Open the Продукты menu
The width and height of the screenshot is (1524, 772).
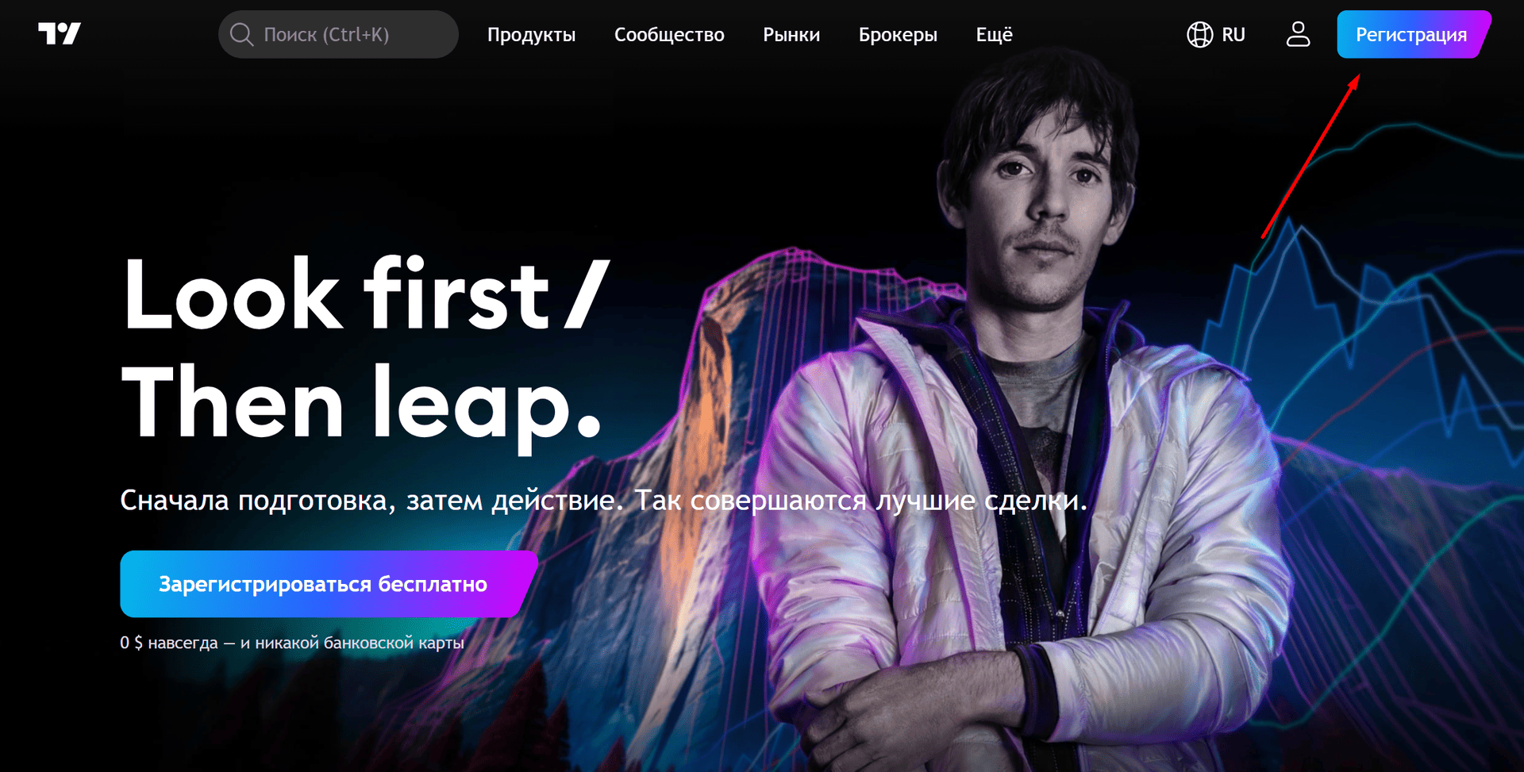(x=531, y=35)
